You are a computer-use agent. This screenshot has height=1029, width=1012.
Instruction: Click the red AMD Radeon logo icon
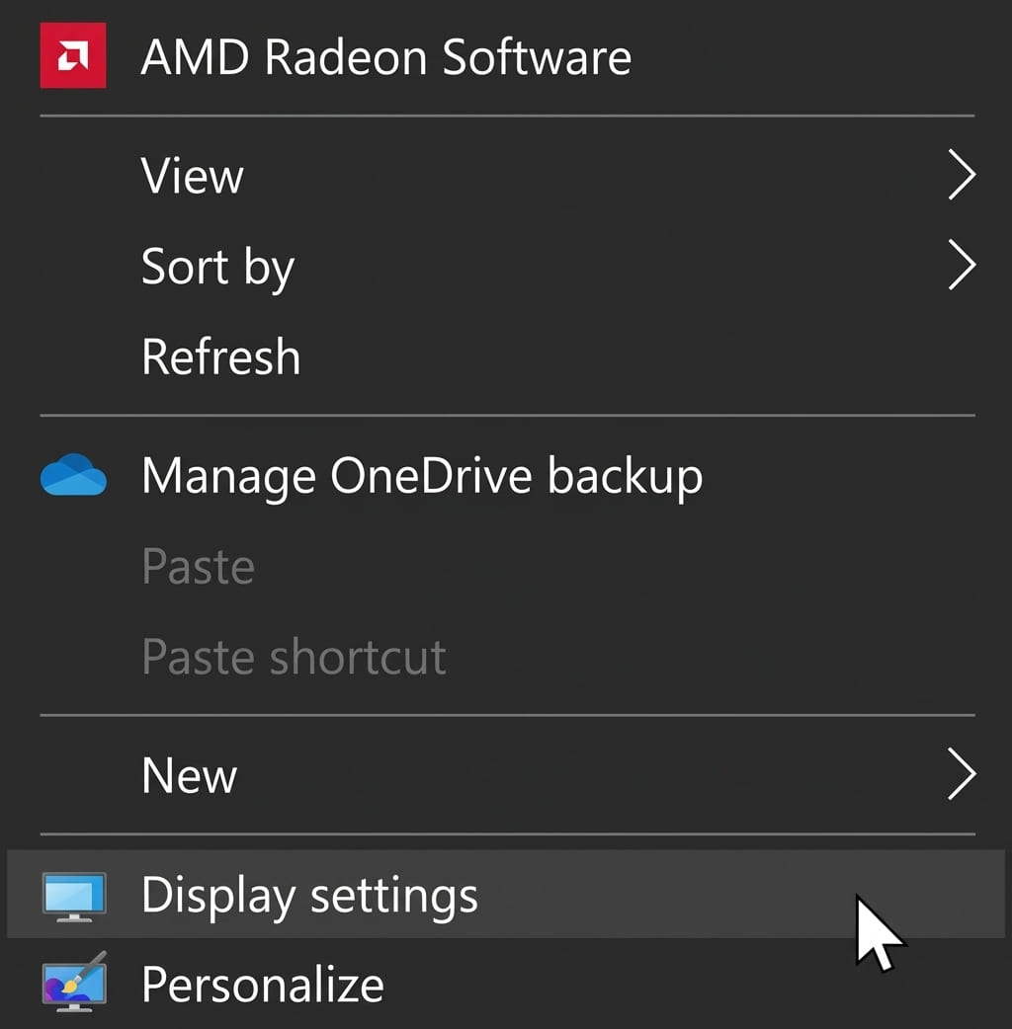pos(73,55)
